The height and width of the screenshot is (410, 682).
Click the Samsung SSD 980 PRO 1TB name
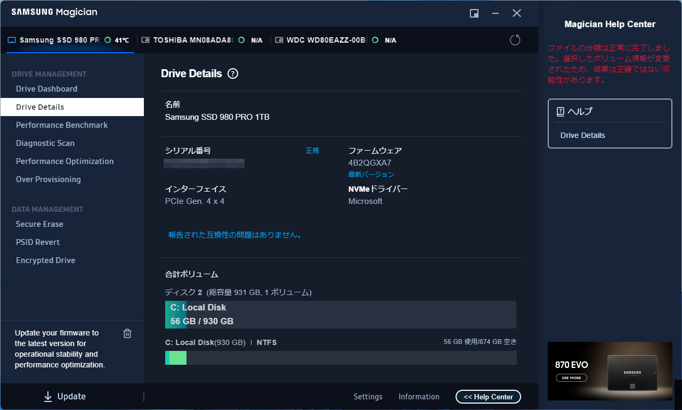tap(217, 117)
